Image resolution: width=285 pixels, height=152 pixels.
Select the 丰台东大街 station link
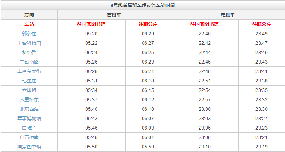coord(29,71)
